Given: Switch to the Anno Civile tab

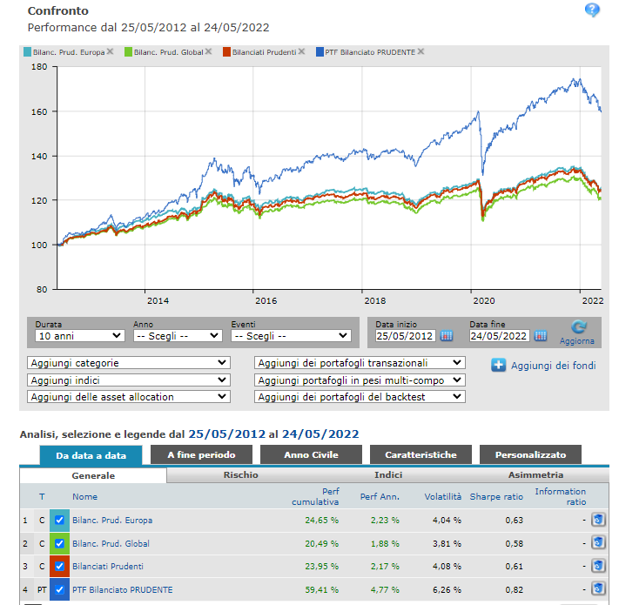Looking at the screenshot, I should click(311, 454).
